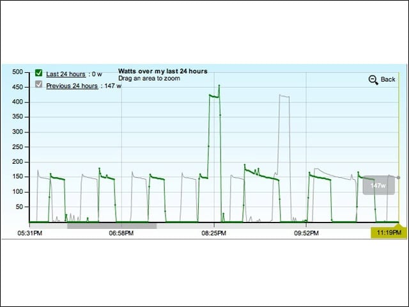Click the ': 0 w' legend value
Image resolution: width=409 pixels, height=307 pixels.
(x=95, y=74)
